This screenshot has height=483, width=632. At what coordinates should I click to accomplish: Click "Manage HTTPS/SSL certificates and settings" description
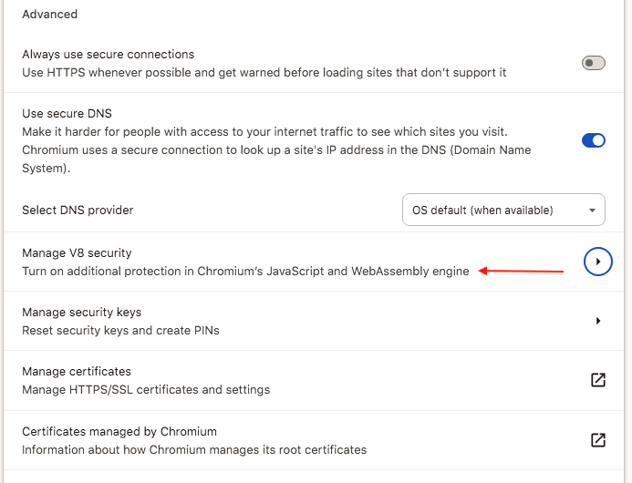click(146, 390)
